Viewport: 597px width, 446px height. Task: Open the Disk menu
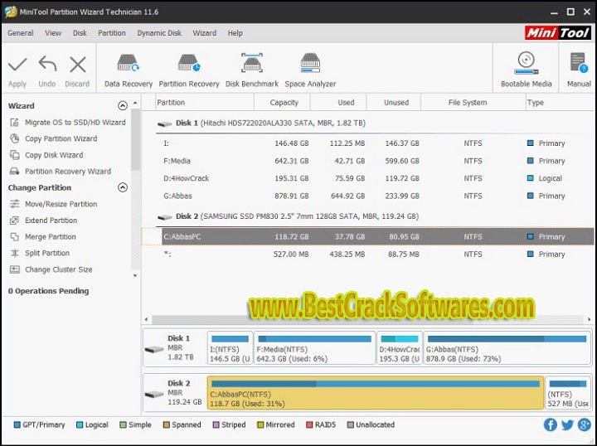(80, 33)
